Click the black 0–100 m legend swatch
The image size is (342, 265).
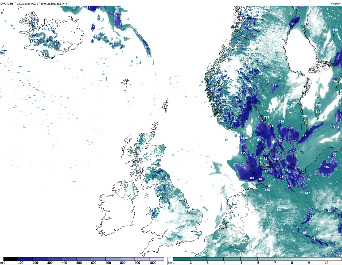coord(11,259)
